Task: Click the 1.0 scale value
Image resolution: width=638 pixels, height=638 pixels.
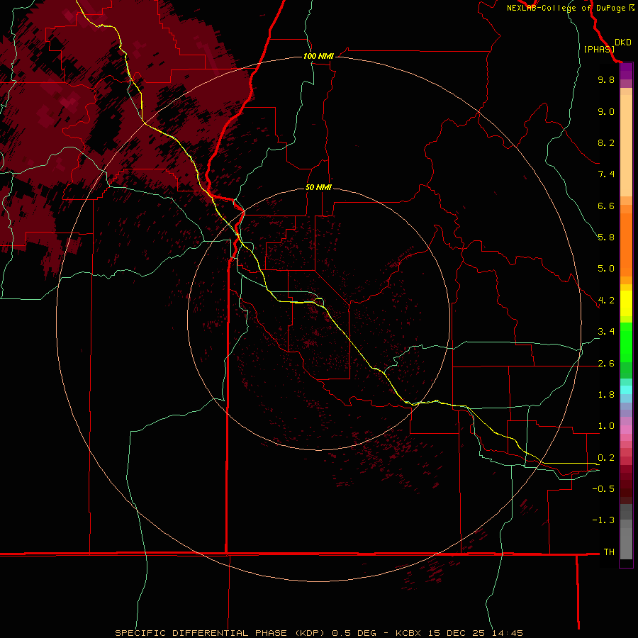Action: click(x=606, y=426)
